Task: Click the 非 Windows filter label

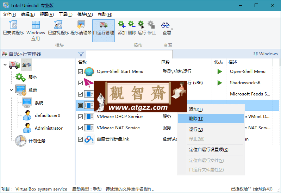Action: point(266,54)
